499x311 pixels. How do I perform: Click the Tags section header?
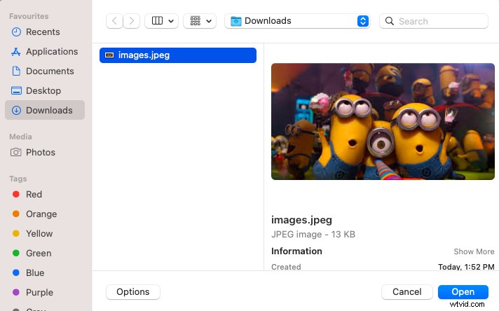tap(18, 179)
